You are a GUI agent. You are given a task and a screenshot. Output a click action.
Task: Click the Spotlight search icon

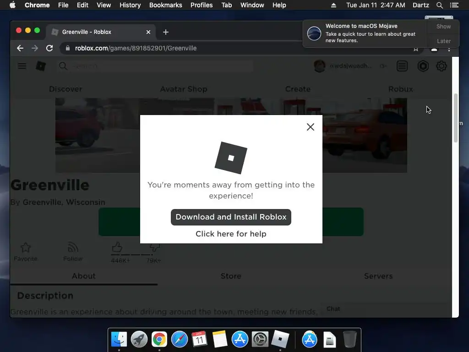pyautogui.click(x=439, y=5)
